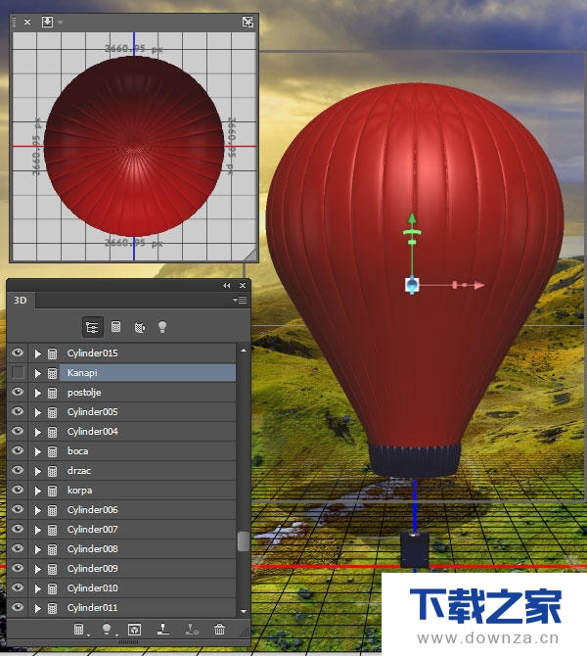
Task: Filter 3D panel by meshes
Action: pyautogui.click(x=115, y=327)
